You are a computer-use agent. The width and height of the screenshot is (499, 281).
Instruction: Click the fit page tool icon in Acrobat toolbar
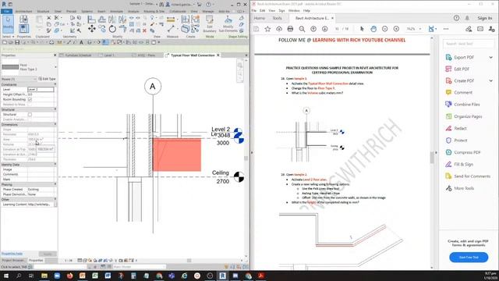pos(431,29)
